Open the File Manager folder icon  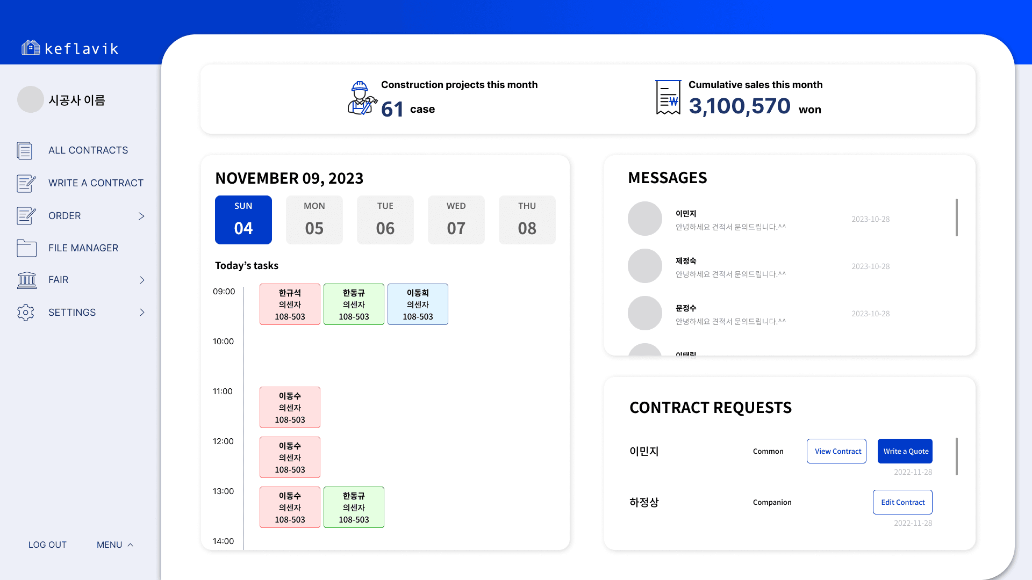[26, 248]
